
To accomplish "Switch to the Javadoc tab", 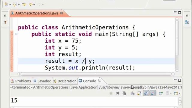I will [x=42, y=81].
